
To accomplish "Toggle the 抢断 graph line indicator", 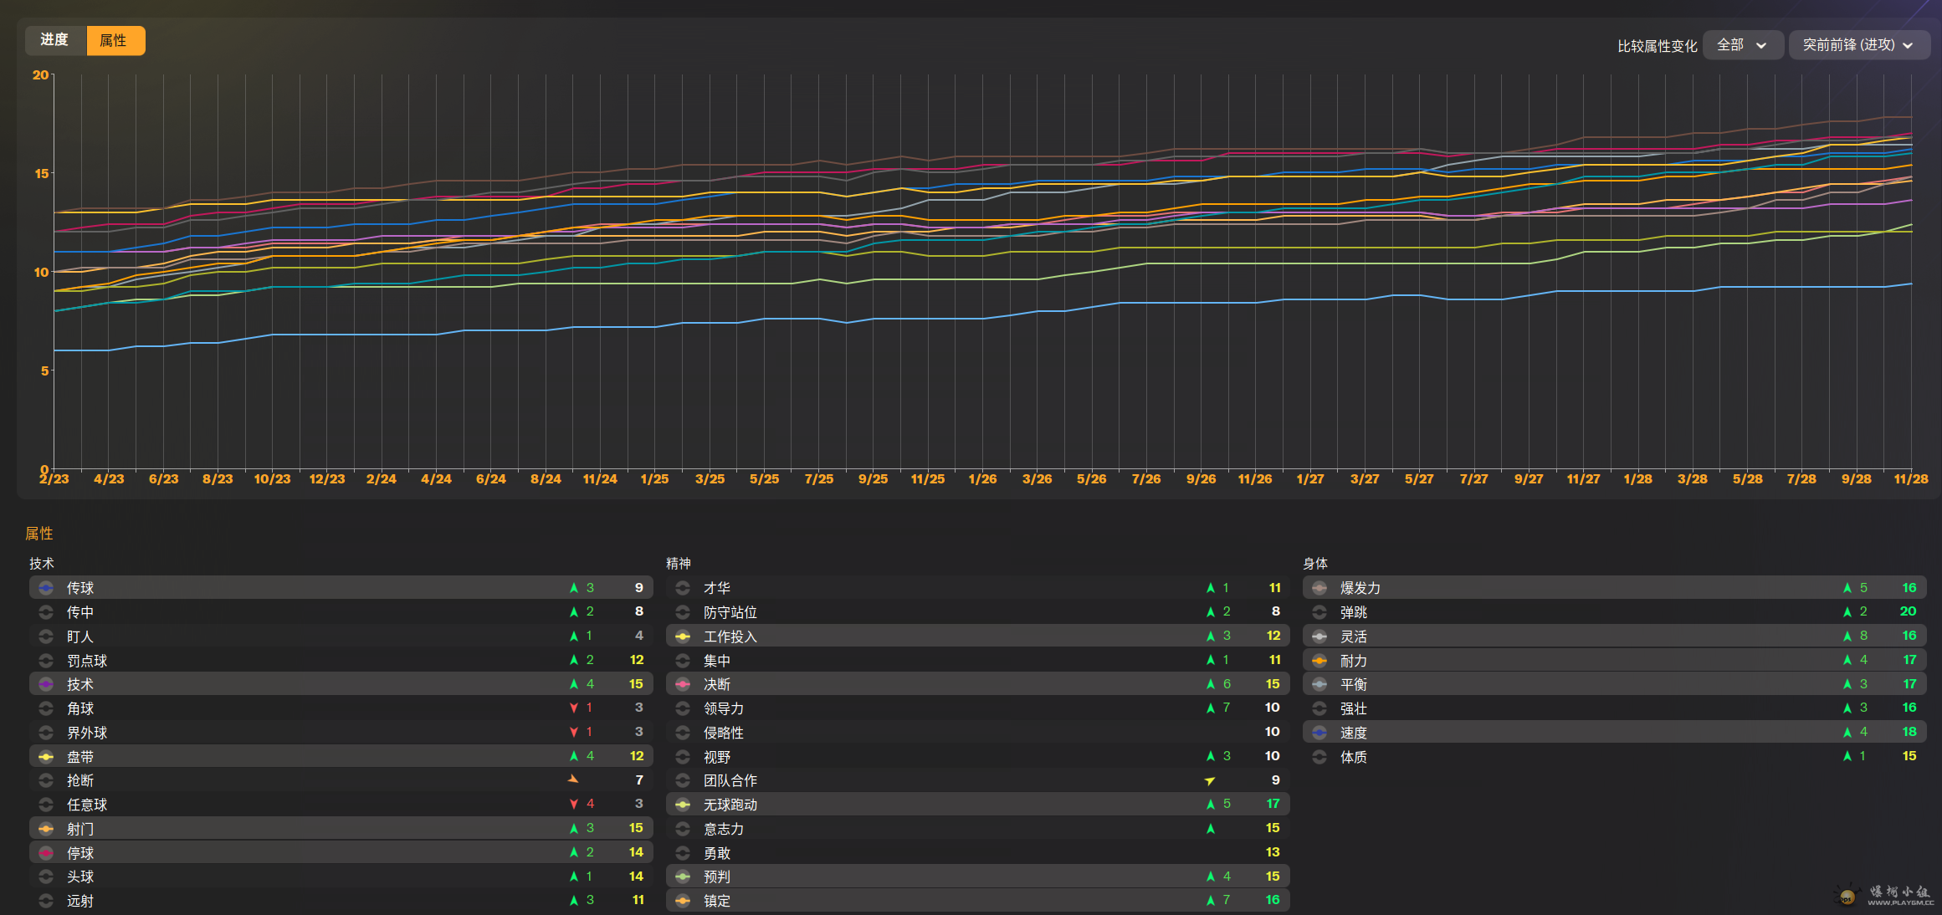I will tap(46, 780).
